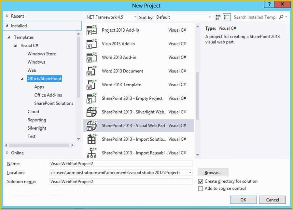Open the Location path dropdown arrow
The image size is (293, 210).
190,172
